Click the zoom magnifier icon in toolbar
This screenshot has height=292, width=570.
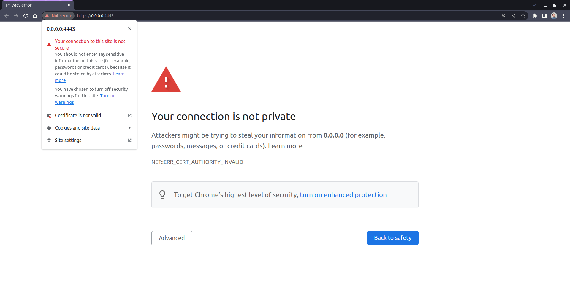[x=504, y=16]
